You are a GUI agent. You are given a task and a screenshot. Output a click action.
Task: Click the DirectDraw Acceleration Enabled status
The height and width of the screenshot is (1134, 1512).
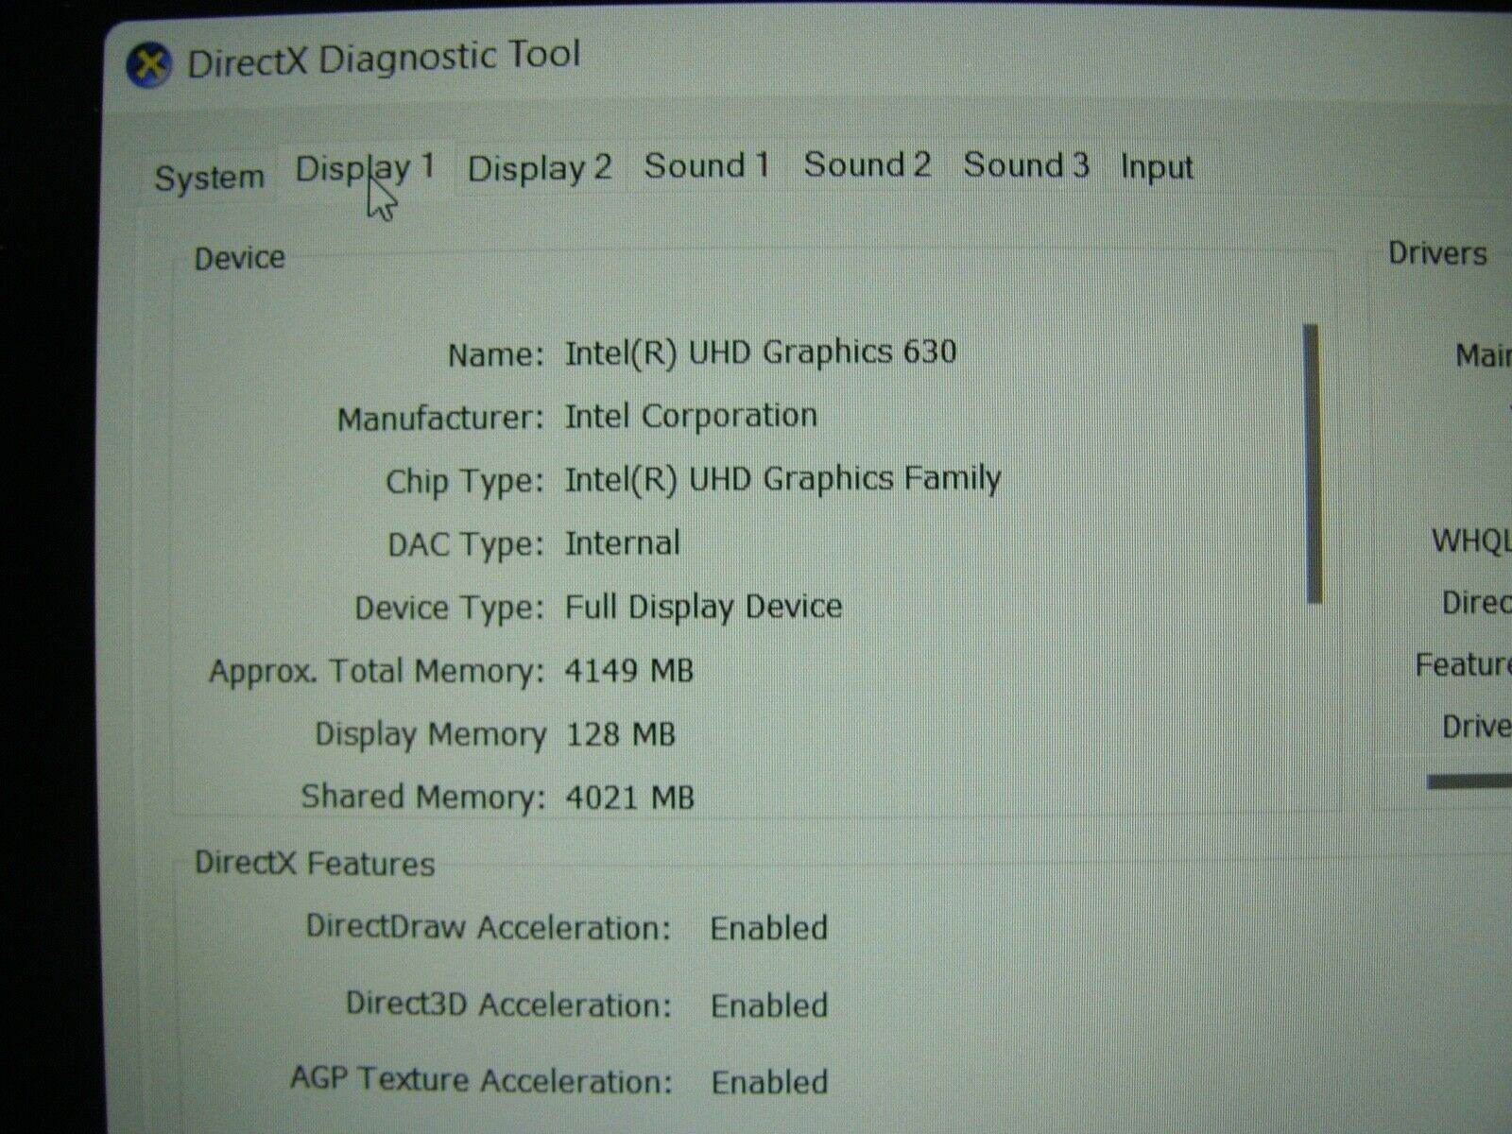point(769,929)
